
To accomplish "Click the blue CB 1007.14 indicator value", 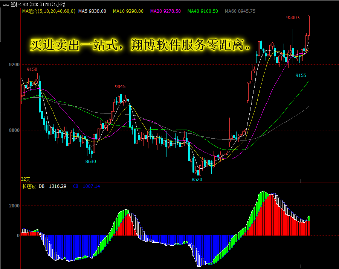I will click(87, 186).
